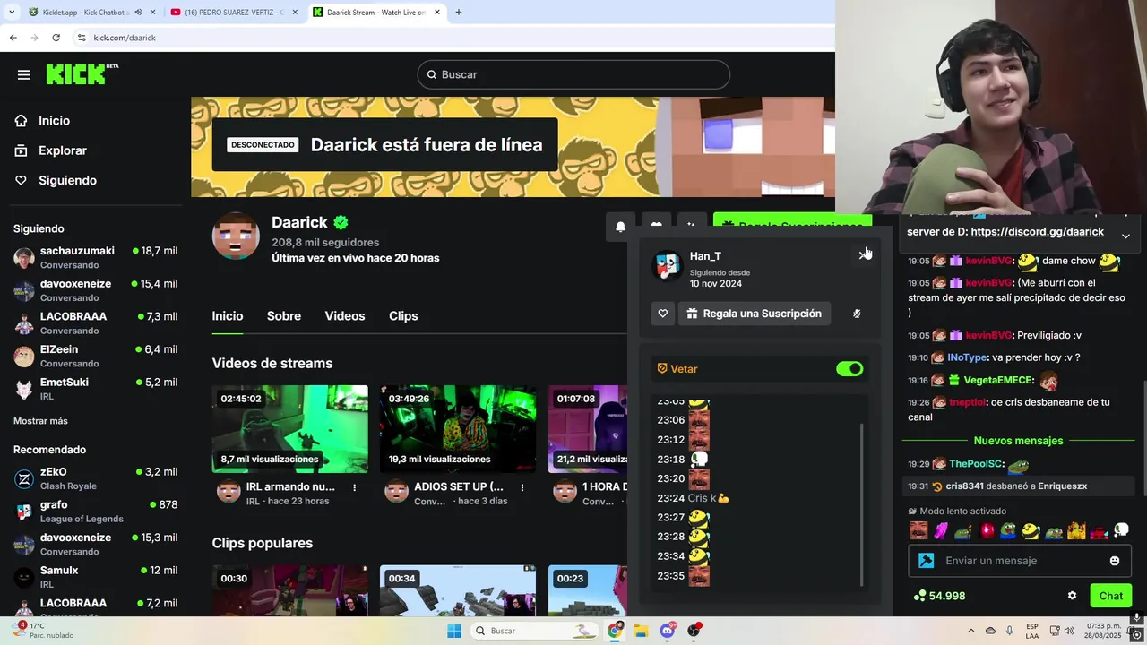Open File Explorer from the taskbar
The height and width of the screenshot is (645, 1147).
tap(641, 631)
